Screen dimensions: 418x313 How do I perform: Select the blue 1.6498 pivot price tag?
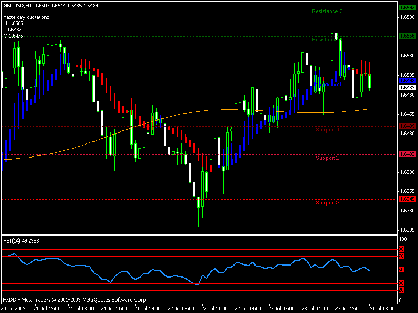[407, 81]
